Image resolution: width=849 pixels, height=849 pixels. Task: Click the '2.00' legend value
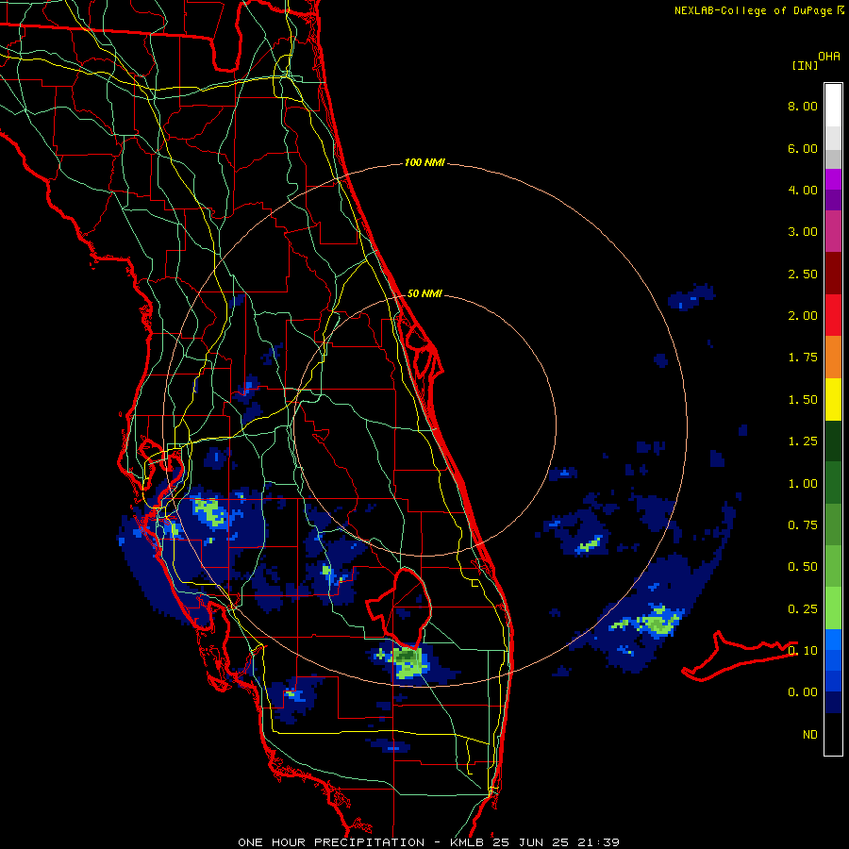802,316
